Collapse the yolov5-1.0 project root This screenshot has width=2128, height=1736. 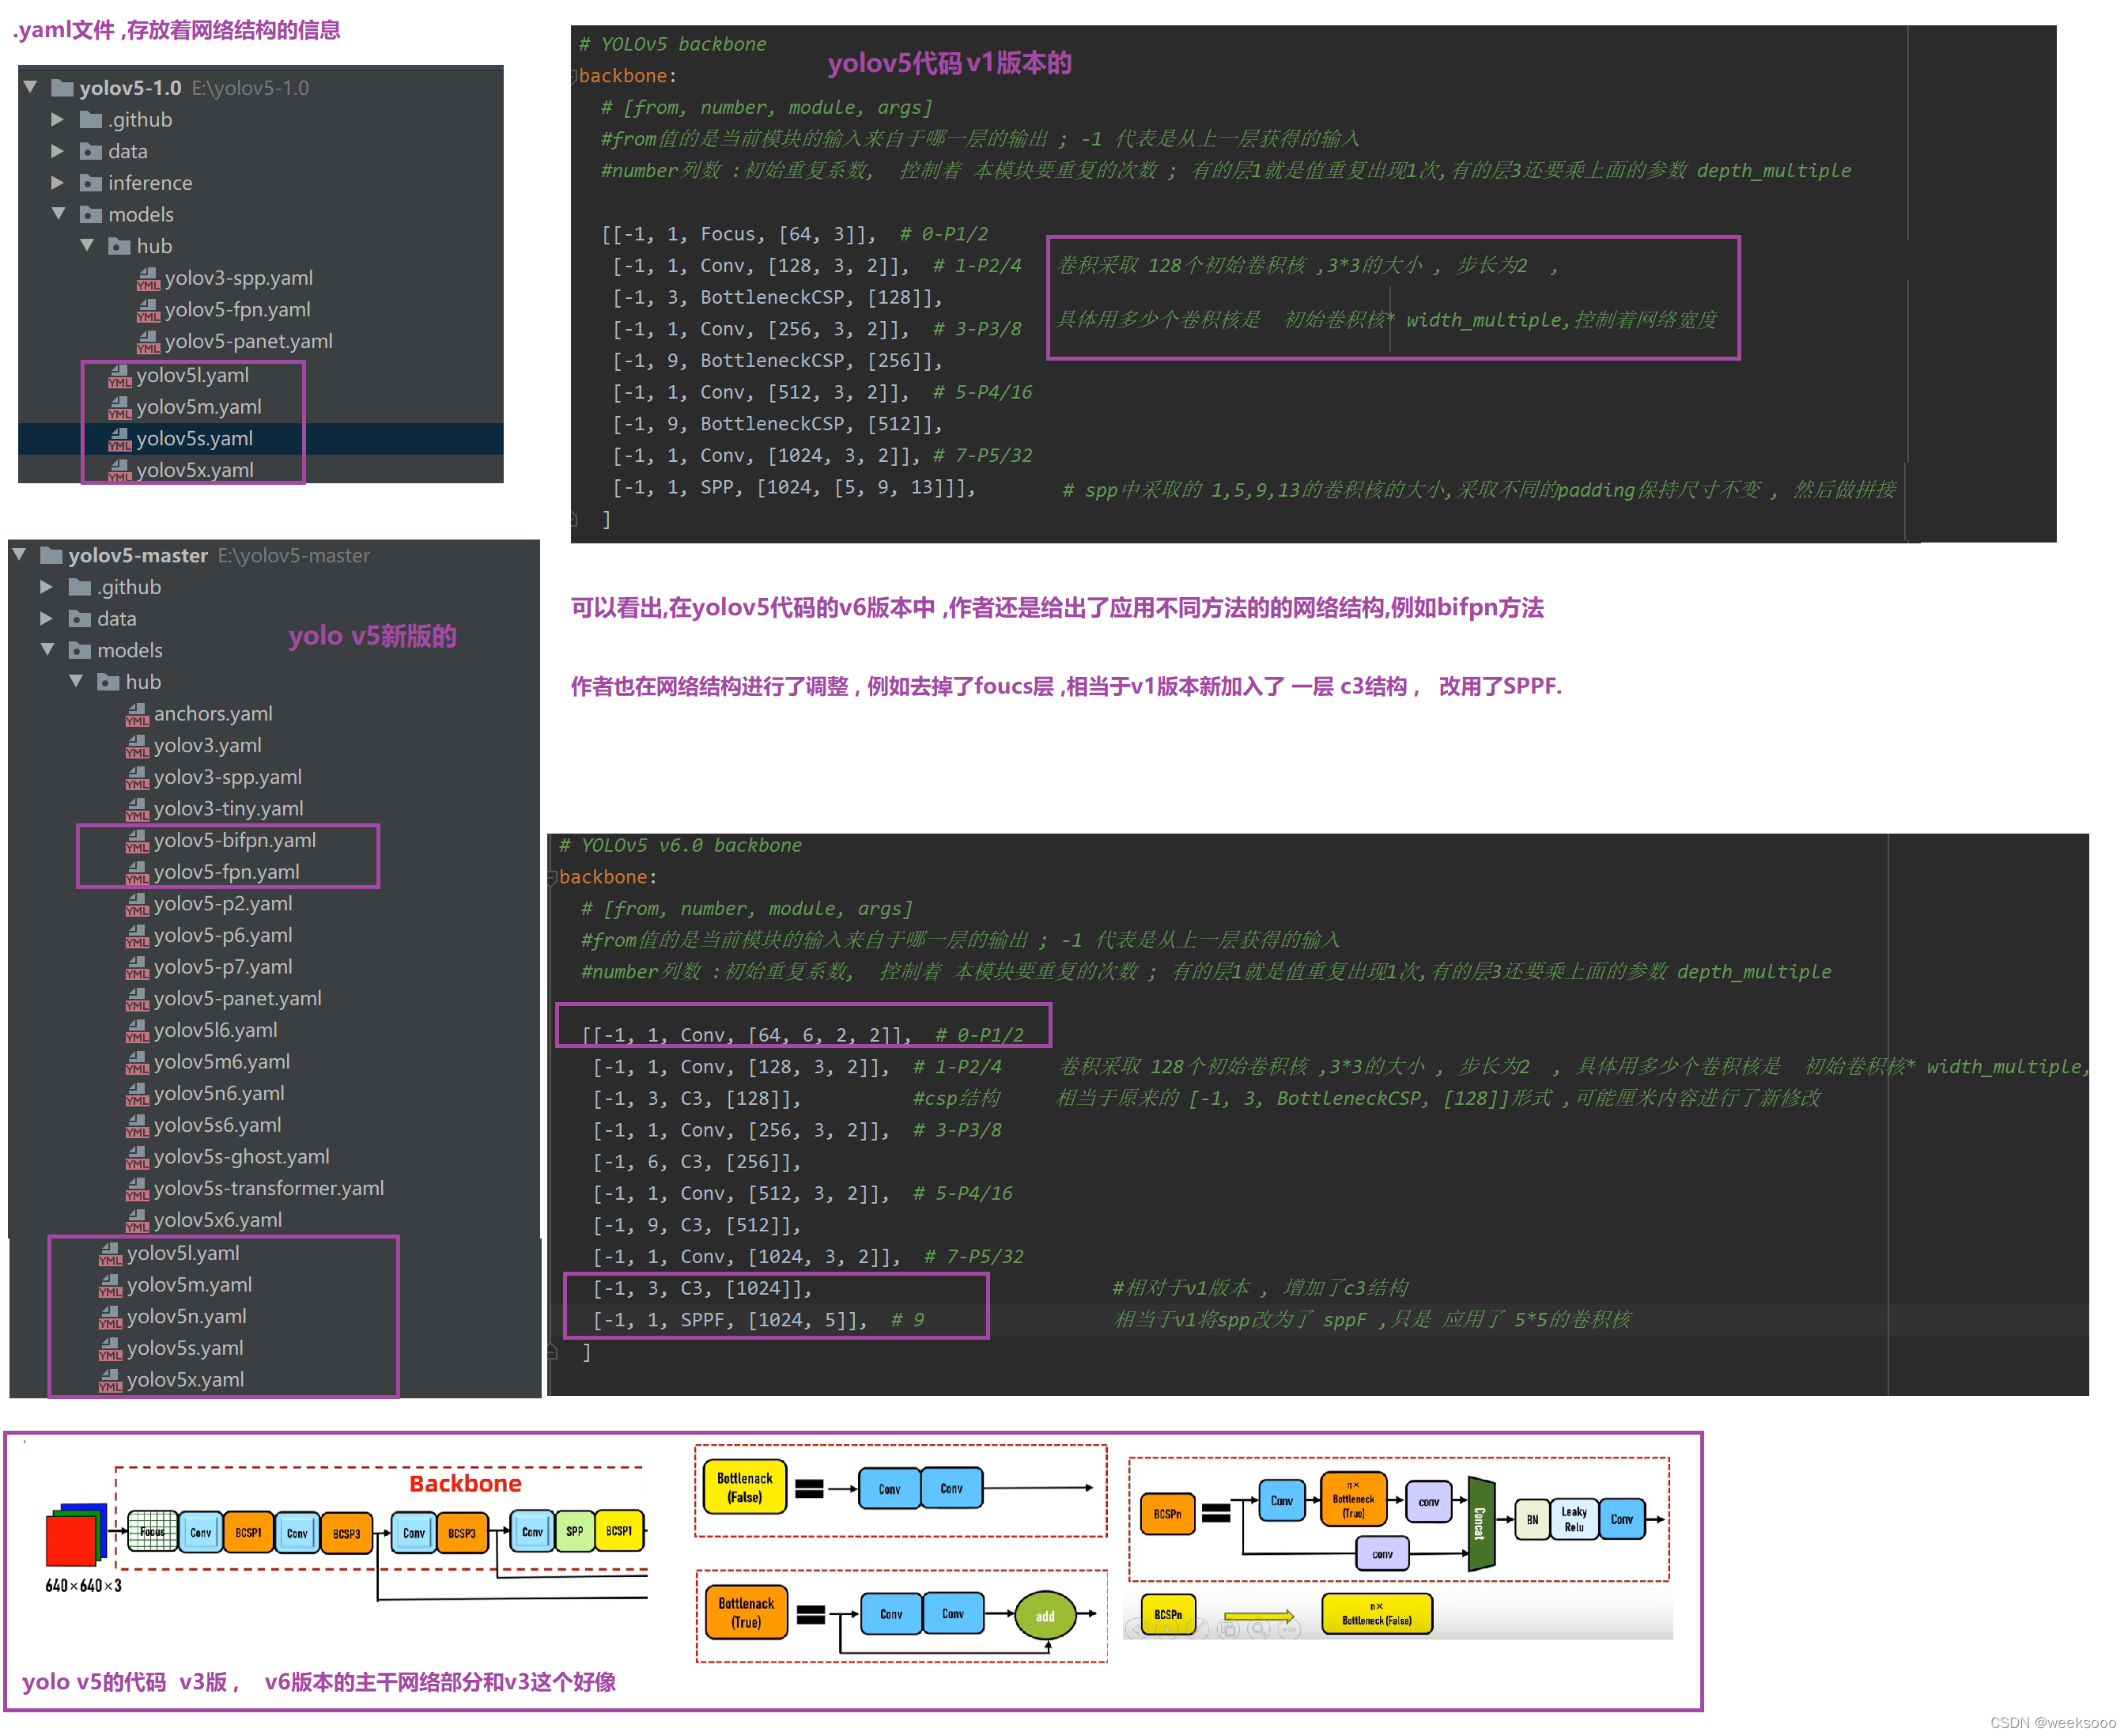(x=30, y=87)
